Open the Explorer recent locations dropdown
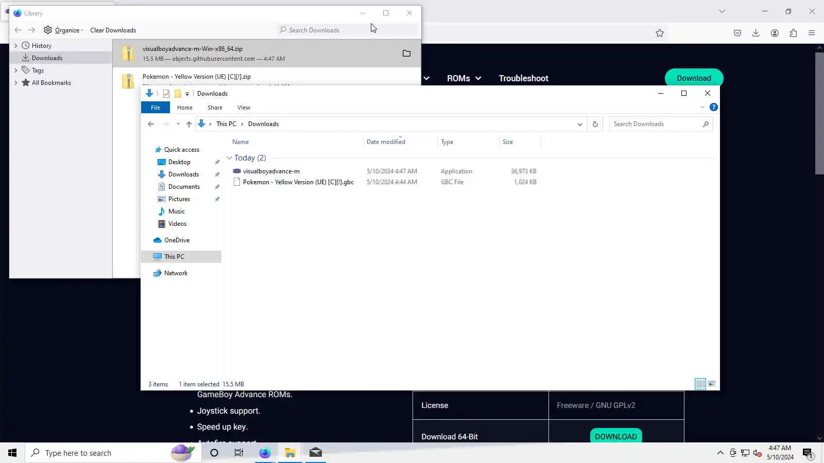Viewport: 824px width, 463px height. click(x=178, y=124)
